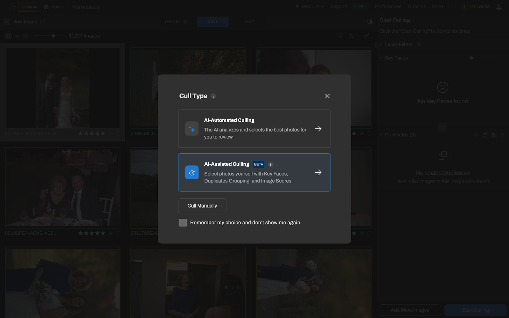
Task: Open the Medium speed dropdown
Action: (x=310, y=7)
